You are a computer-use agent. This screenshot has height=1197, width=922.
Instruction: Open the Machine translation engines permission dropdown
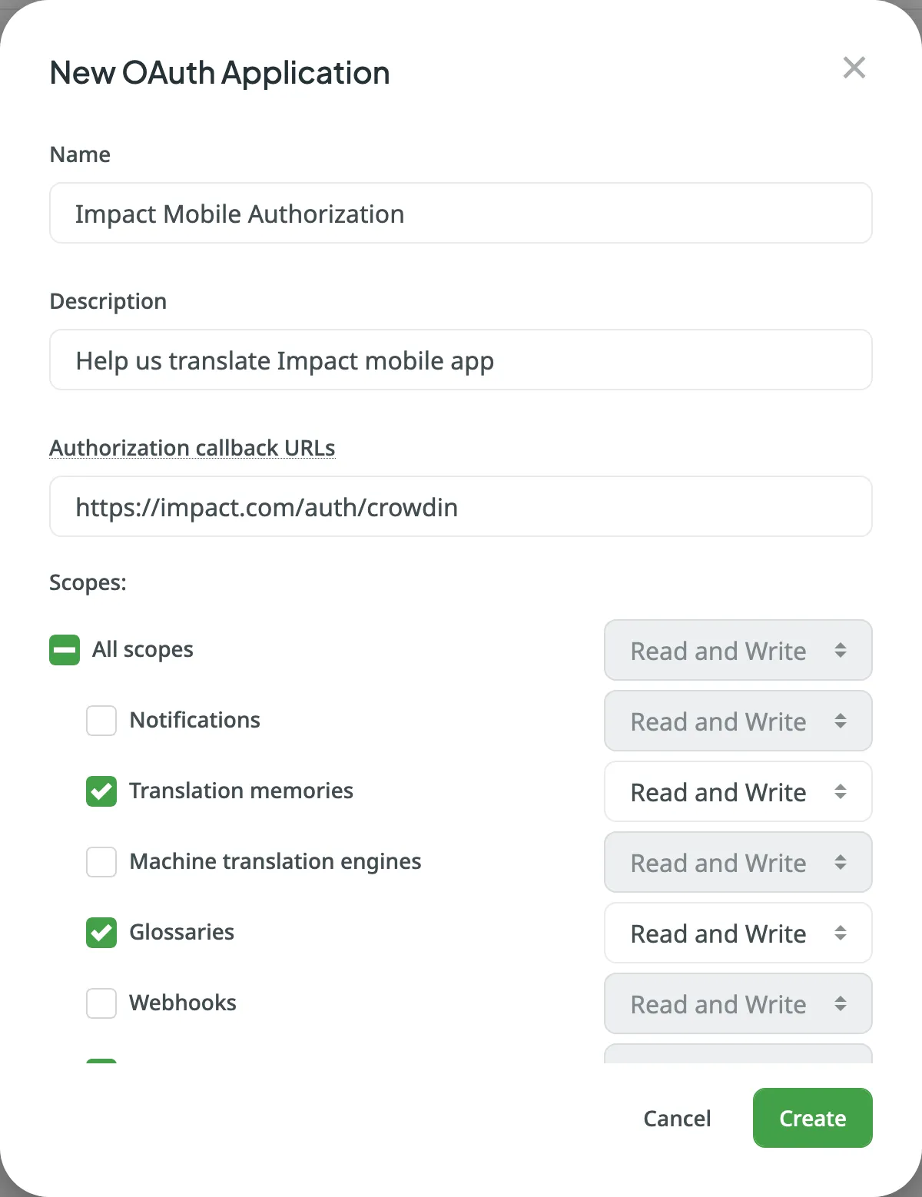[x=737, y=862]
